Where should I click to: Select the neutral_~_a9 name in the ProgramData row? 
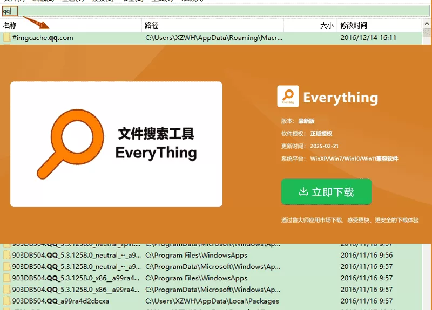coord(76,267)
